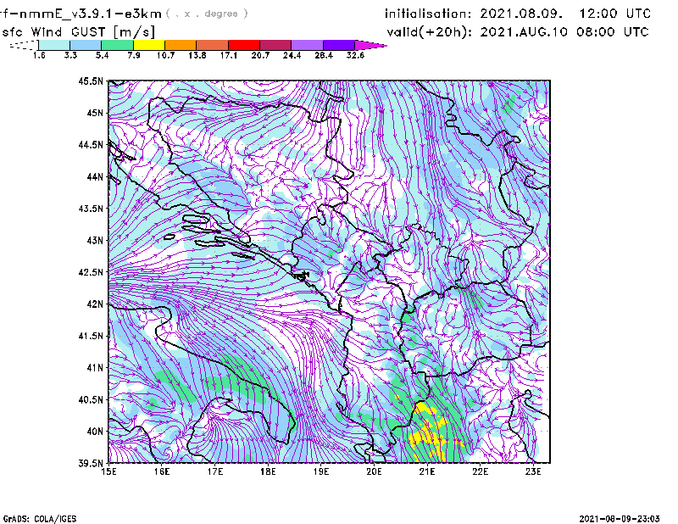This screenshot has height=524, width=678.
Task: Click the 41N latitude label
Action: click(x=95, y=368)
